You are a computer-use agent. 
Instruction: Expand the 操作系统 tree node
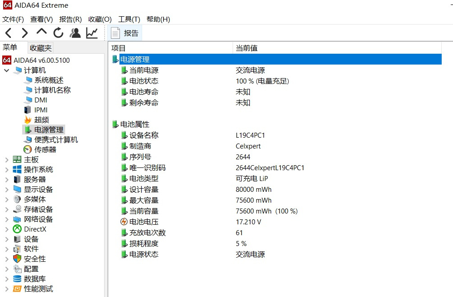[x=7, y=169]
